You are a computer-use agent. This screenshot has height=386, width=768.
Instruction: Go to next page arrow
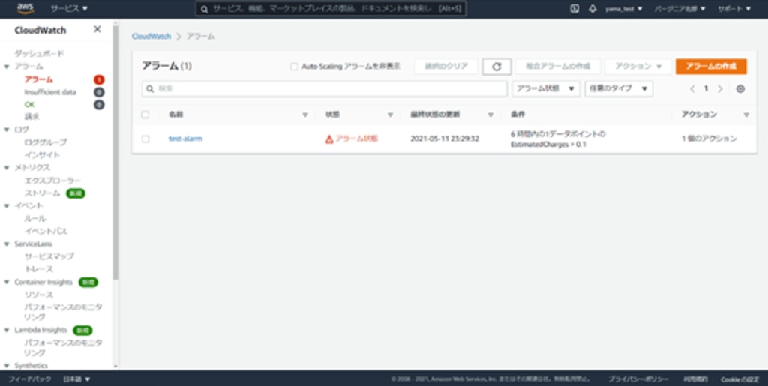pos(720,89)
